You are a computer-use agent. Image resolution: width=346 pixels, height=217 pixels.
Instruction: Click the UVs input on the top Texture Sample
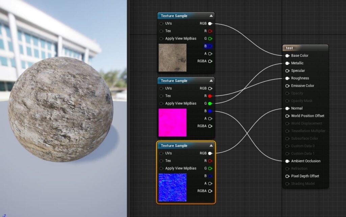161,23
